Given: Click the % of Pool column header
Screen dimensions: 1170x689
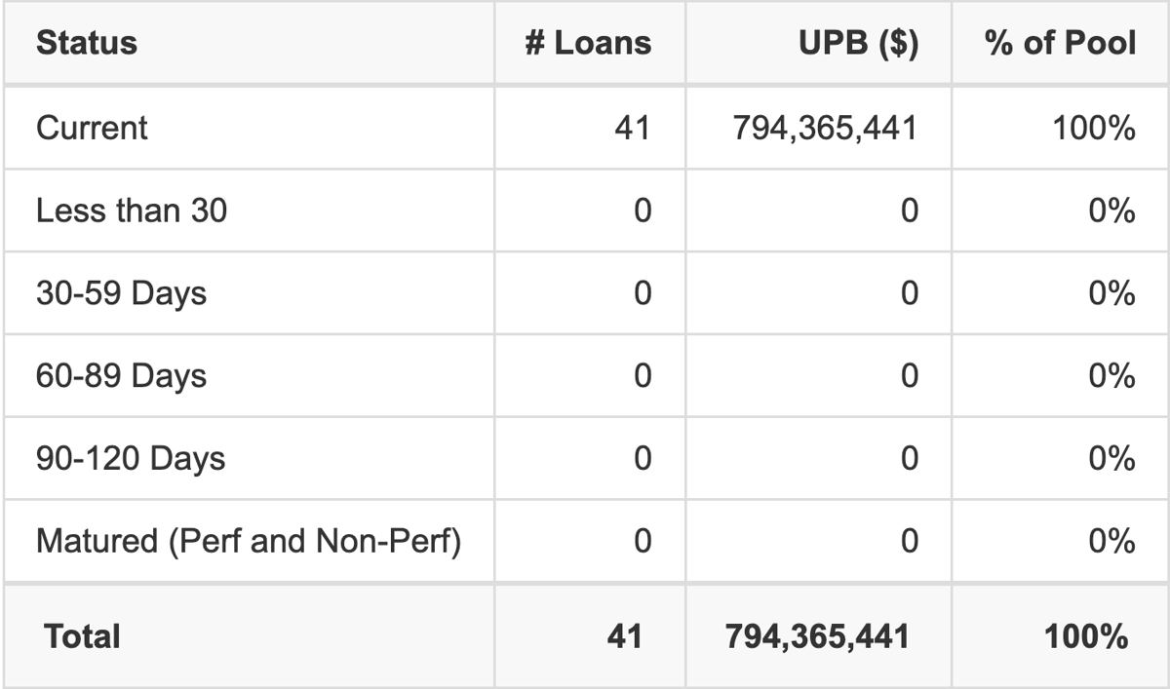Looking at the screenshot, I should click(x=1062, y=44).
